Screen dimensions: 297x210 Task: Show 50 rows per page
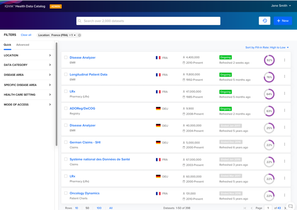87,208
